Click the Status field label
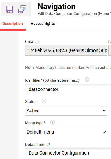Viewport: 111px width, 159px height. click(x=31, y=102)
